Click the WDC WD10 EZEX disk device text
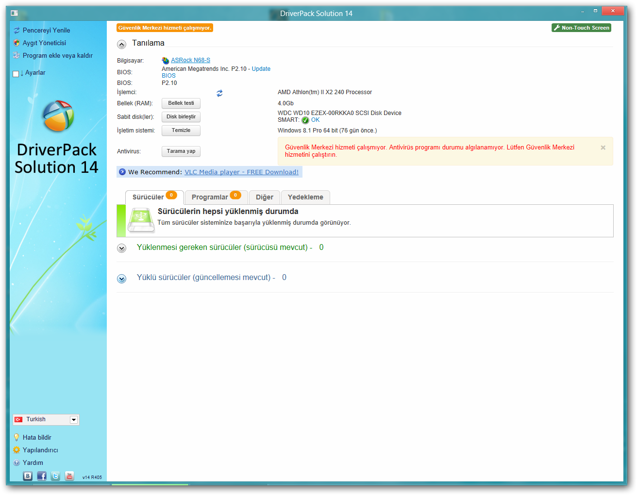 tap(339, 113)
